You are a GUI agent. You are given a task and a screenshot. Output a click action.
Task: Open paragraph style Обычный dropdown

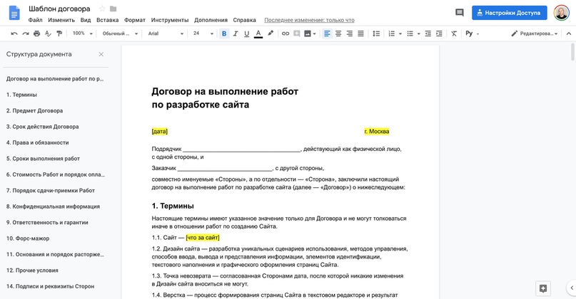[x=120, y=33]
